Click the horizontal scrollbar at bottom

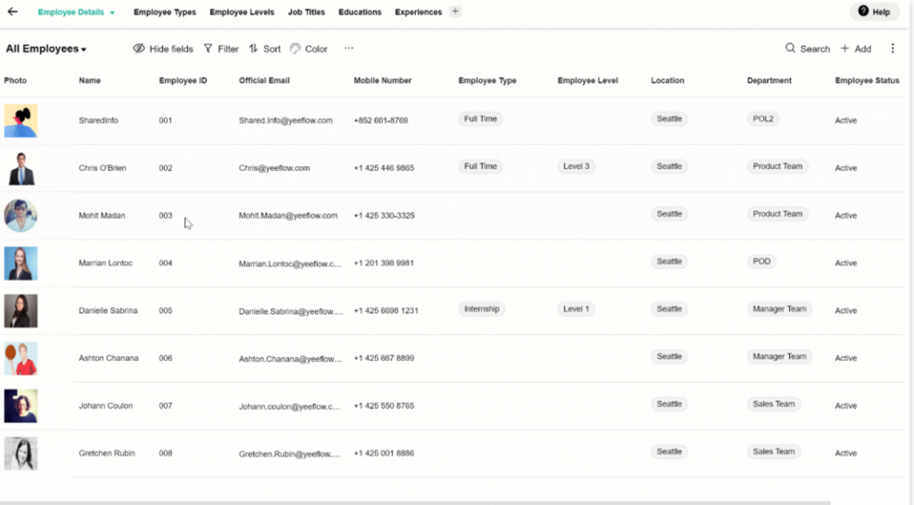pos(415,502)
